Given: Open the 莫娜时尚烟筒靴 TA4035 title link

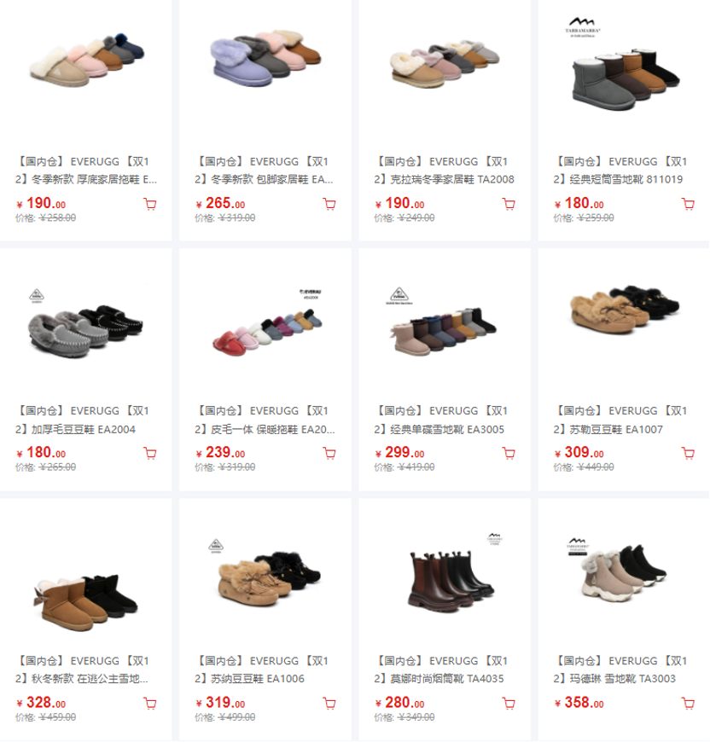Looking at the screenshot, I should pyautogui.click(x=441, y=670).
